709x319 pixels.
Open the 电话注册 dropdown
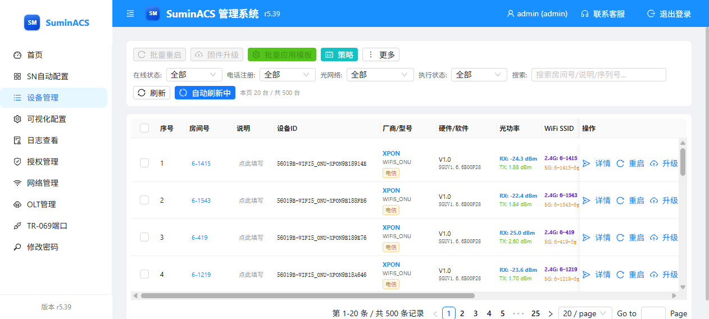click(x=288, y=75)
